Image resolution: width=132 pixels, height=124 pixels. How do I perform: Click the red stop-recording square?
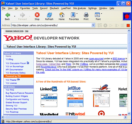128,26
